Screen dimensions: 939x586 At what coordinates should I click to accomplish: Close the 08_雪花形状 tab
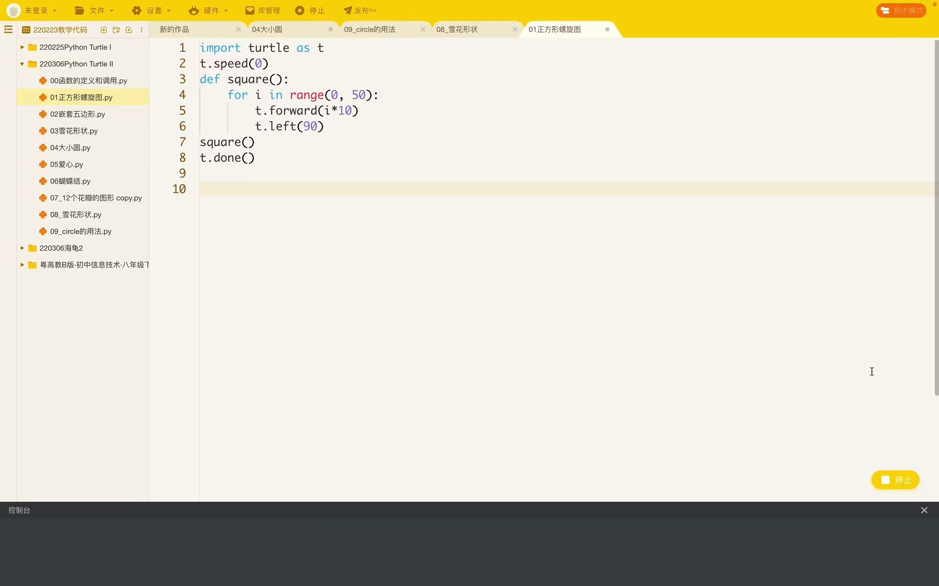coord(515,29)
